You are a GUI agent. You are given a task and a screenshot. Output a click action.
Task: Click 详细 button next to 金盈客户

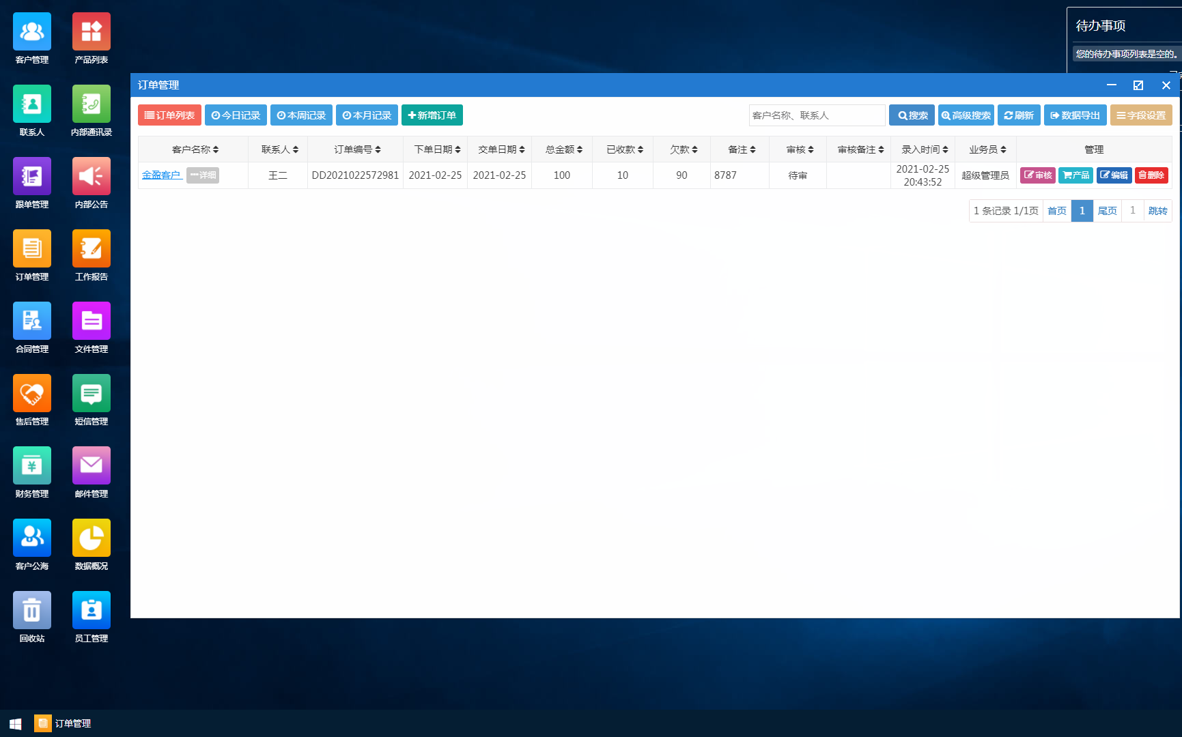pos(203,175)
